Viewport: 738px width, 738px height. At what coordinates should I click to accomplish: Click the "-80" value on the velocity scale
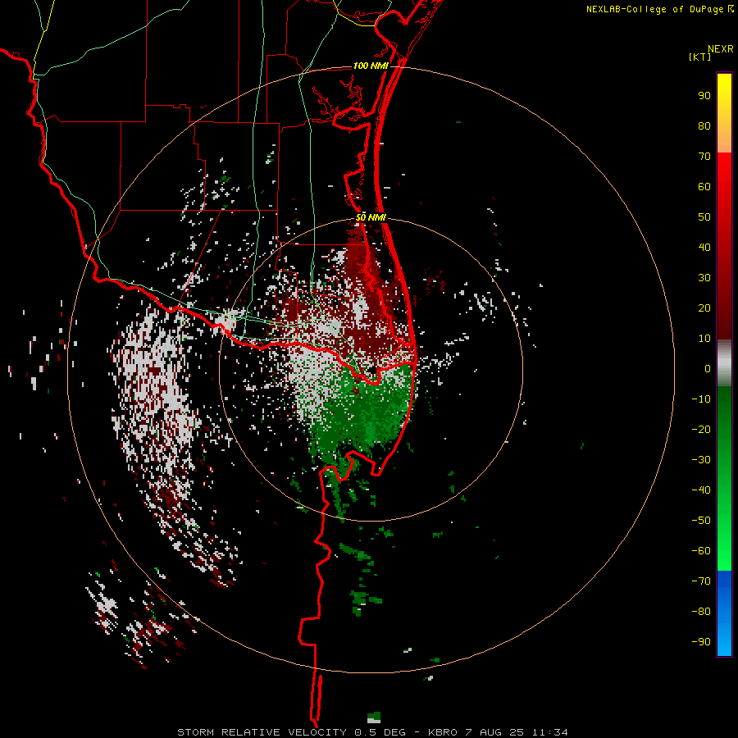701,612
